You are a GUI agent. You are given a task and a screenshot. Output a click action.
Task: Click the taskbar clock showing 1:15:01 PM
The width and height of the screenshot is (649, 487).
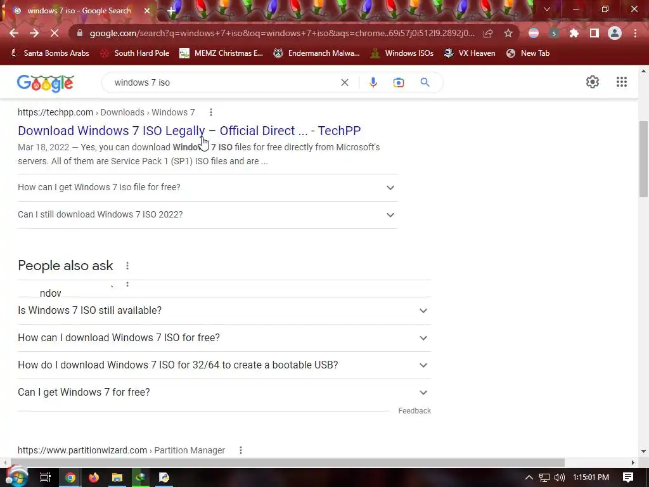(591, 477)
